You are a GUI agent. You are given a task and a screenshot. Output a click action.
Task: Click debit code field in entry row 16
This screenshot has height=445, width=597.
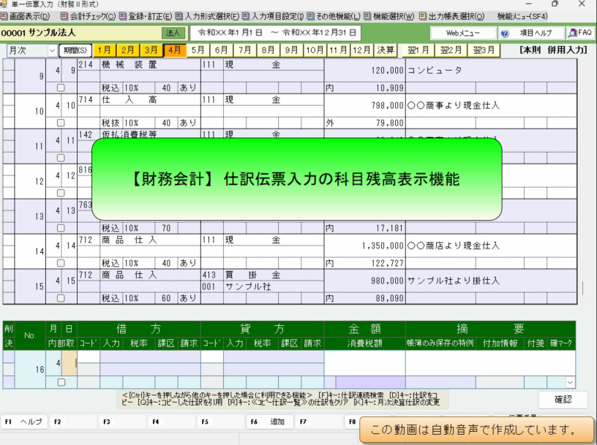[89, 357]
